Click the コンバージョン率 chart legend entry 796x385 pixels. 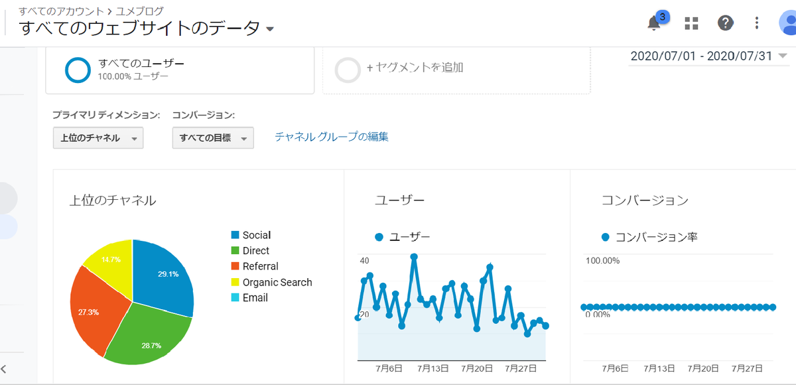(649, 237)
